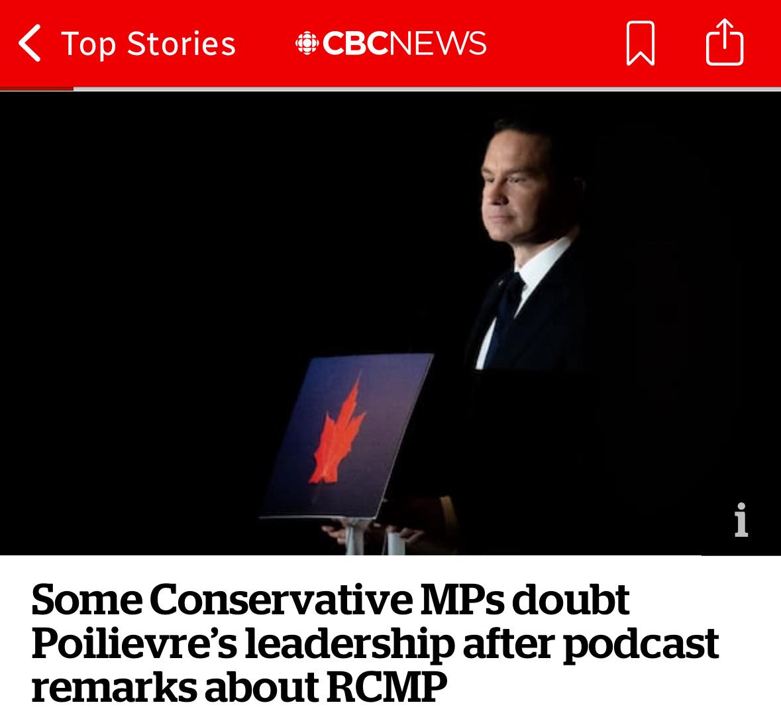Show photo caption via info icon
The width and height of the screenshot is (781, 725).
click(x=741, y=520)
